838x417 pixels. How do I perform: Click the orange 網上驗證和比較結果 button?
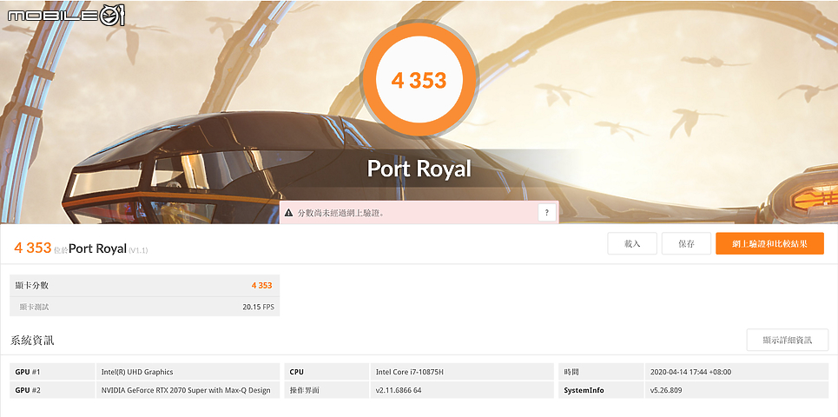(769, 243)
